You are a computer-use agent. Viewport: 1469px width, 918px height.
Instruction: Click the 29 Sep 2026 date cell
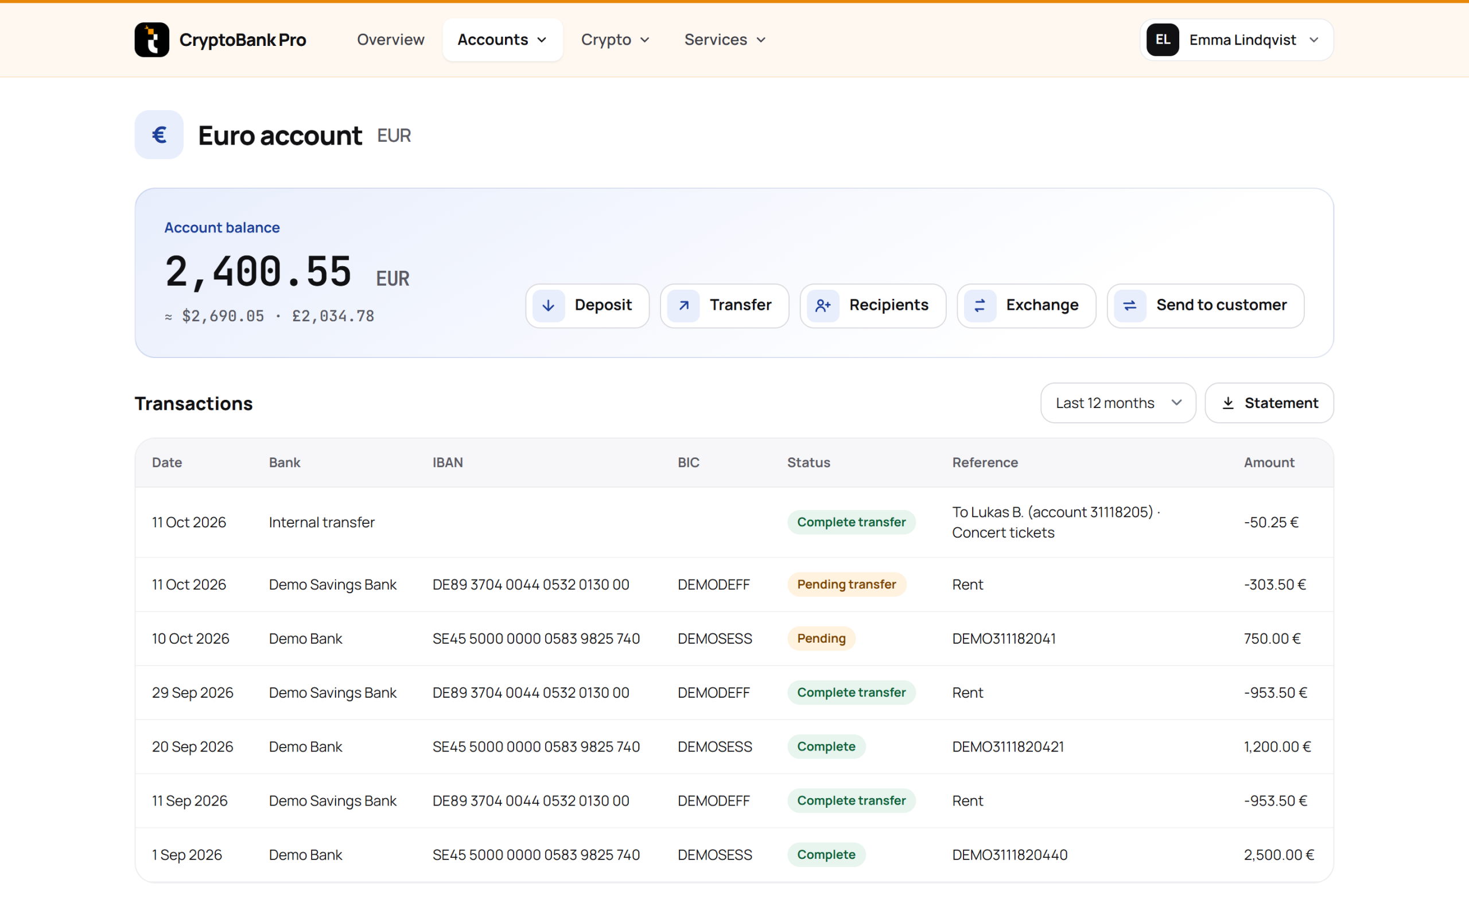[x=192, y=693]
